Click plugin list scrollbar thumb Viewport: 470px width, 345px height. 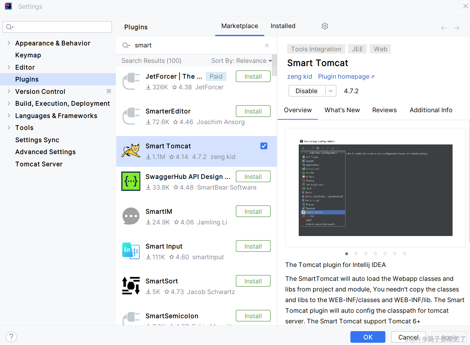(x=274, y=65)
